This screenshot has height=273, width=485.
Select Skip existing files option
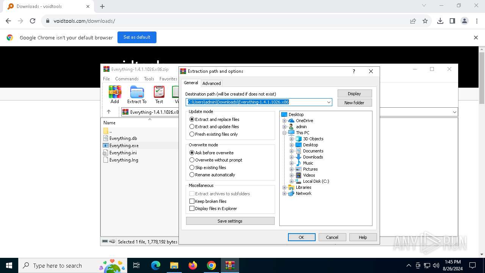208,168
